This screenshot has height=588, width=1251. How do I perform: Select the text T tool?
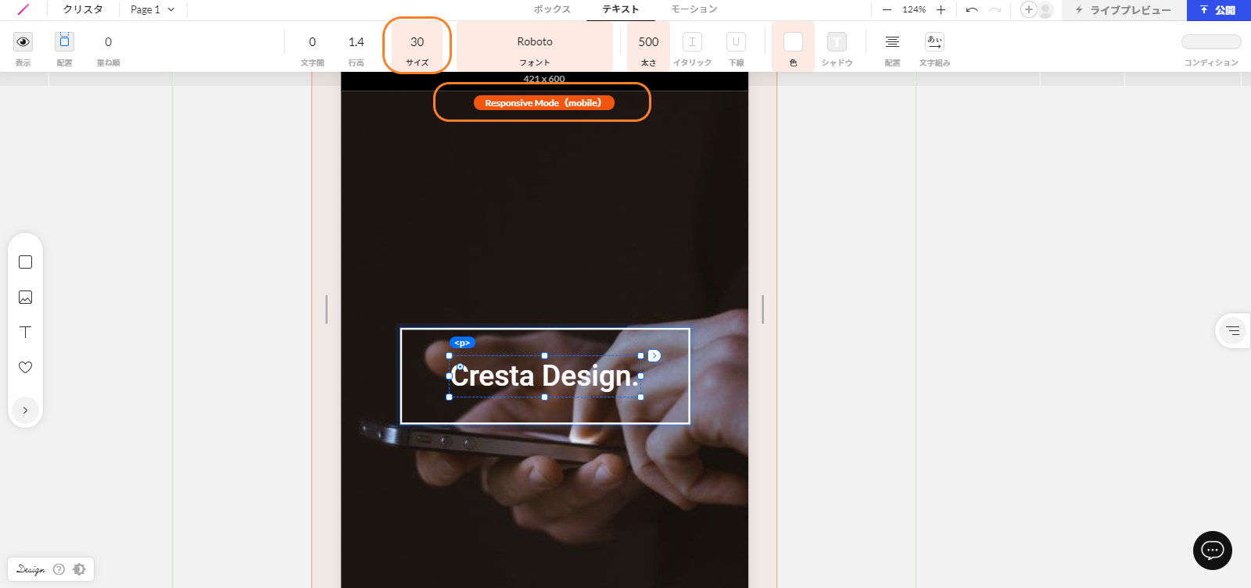pos(25,332)
